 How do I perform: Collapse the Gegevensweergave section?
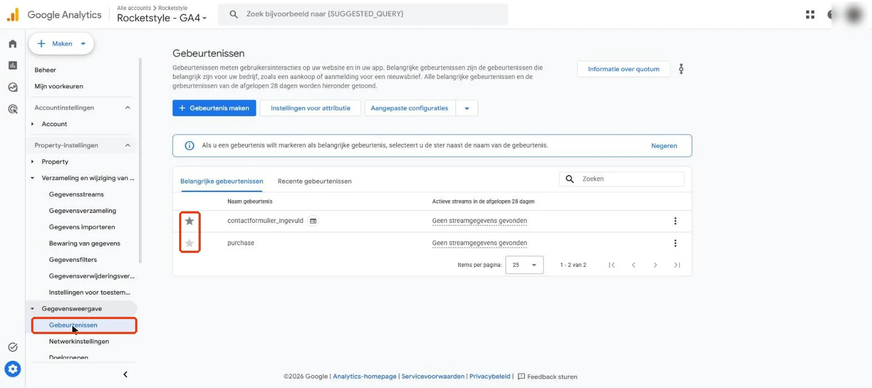coord(32,309)
